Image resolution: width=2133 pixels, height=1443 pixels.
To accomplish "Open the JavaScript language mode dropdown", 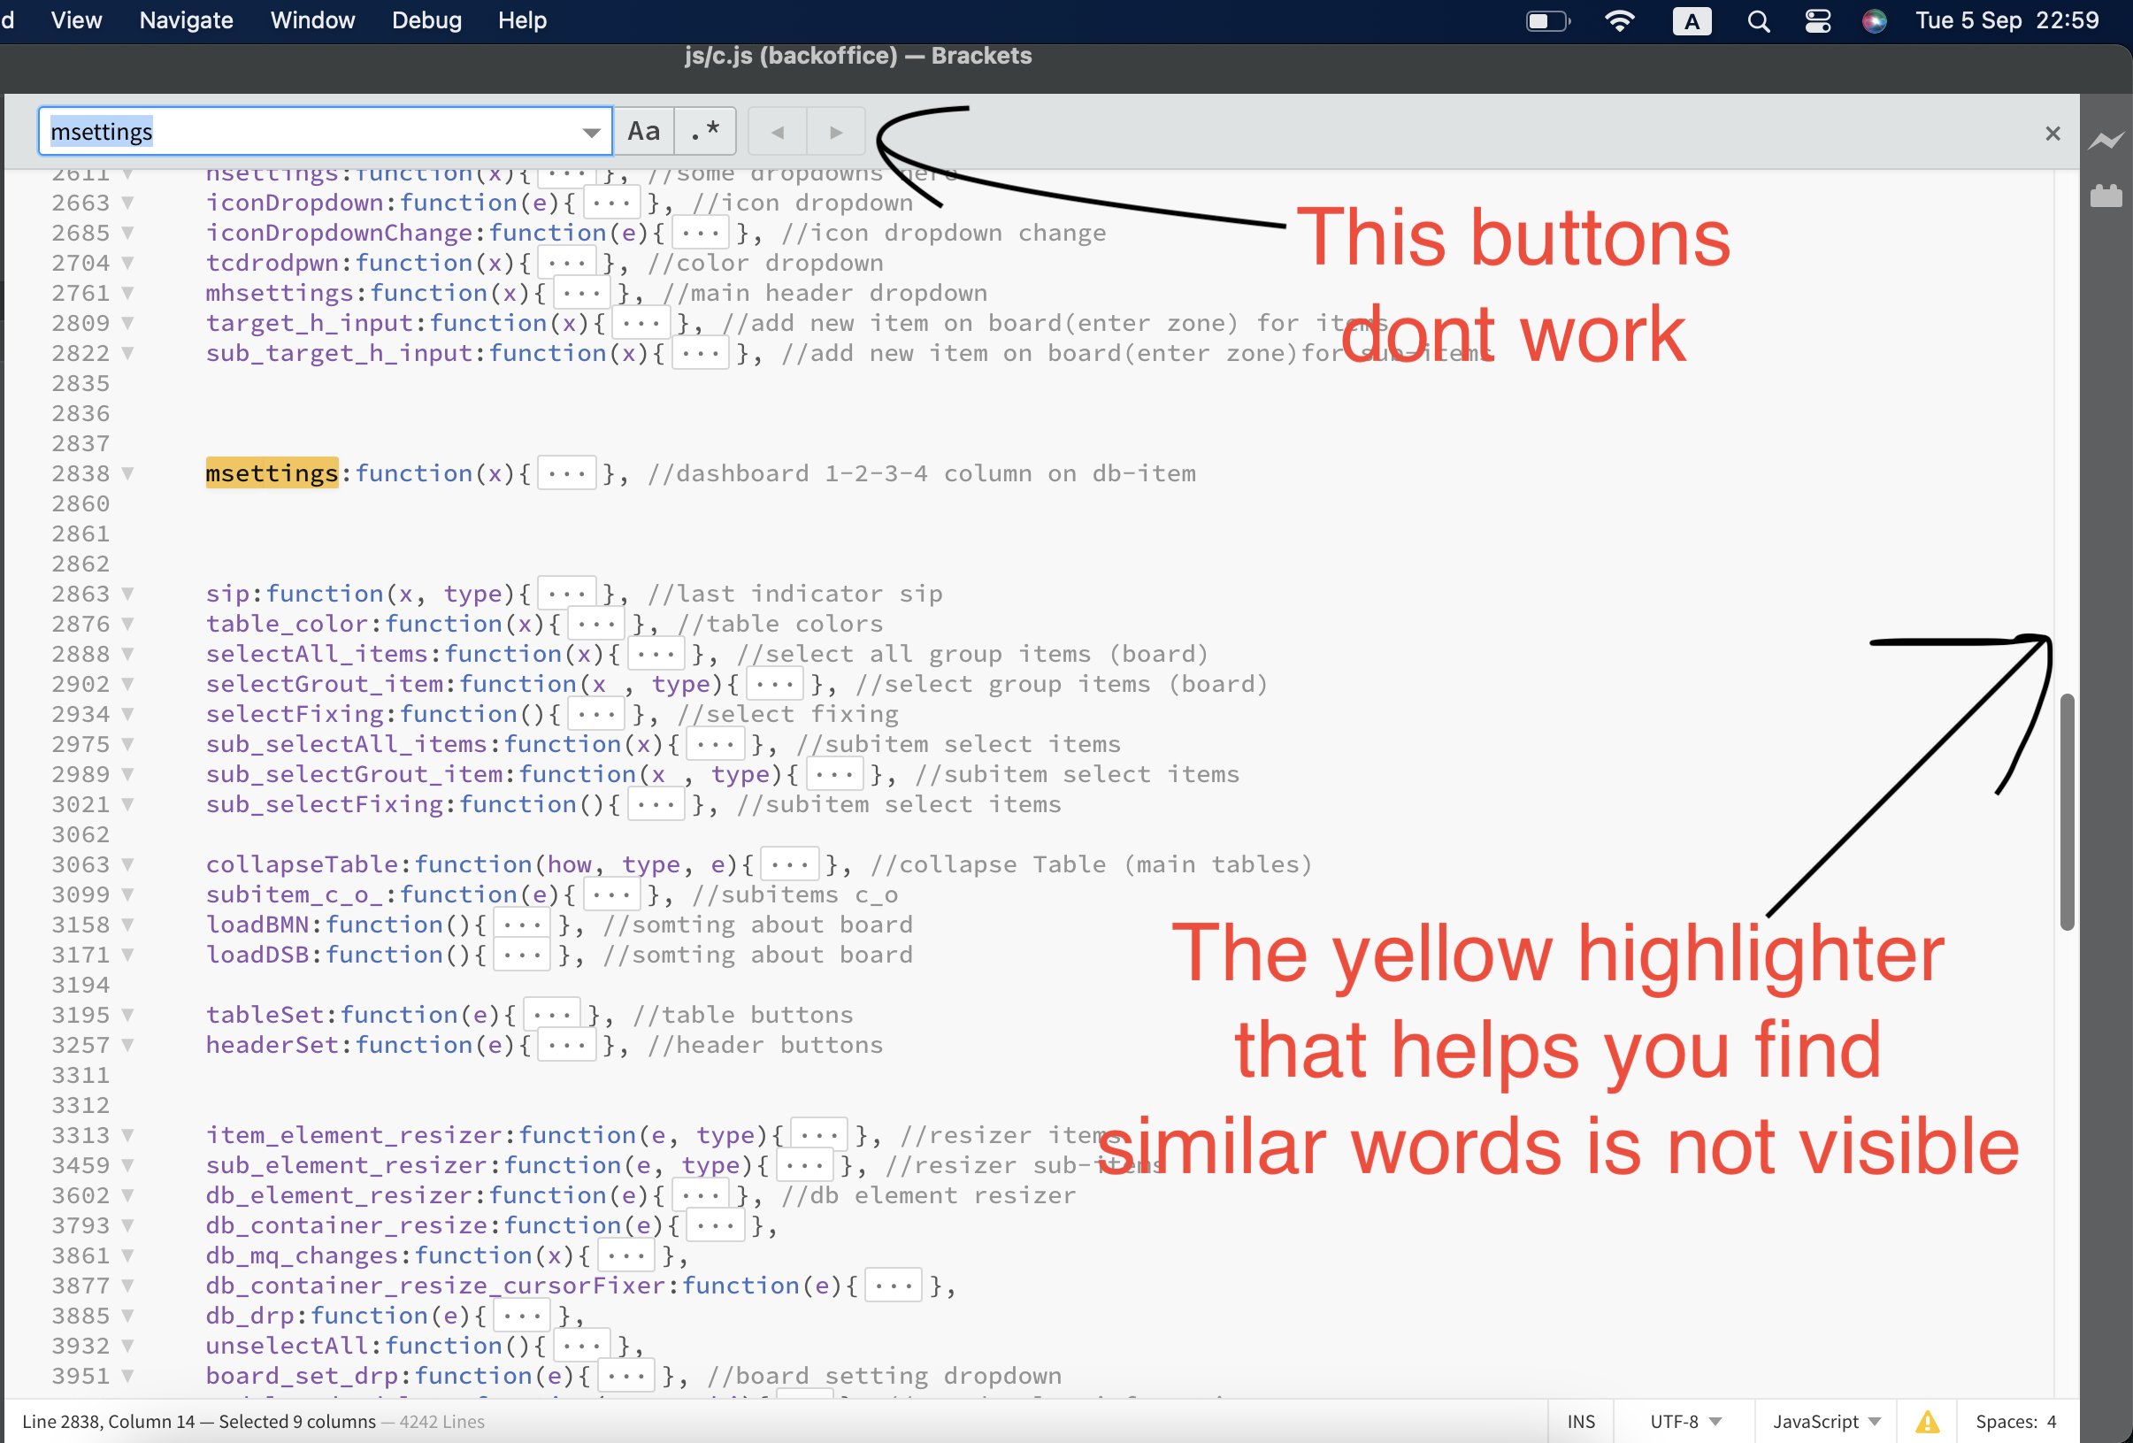I will [1825, 1421].
